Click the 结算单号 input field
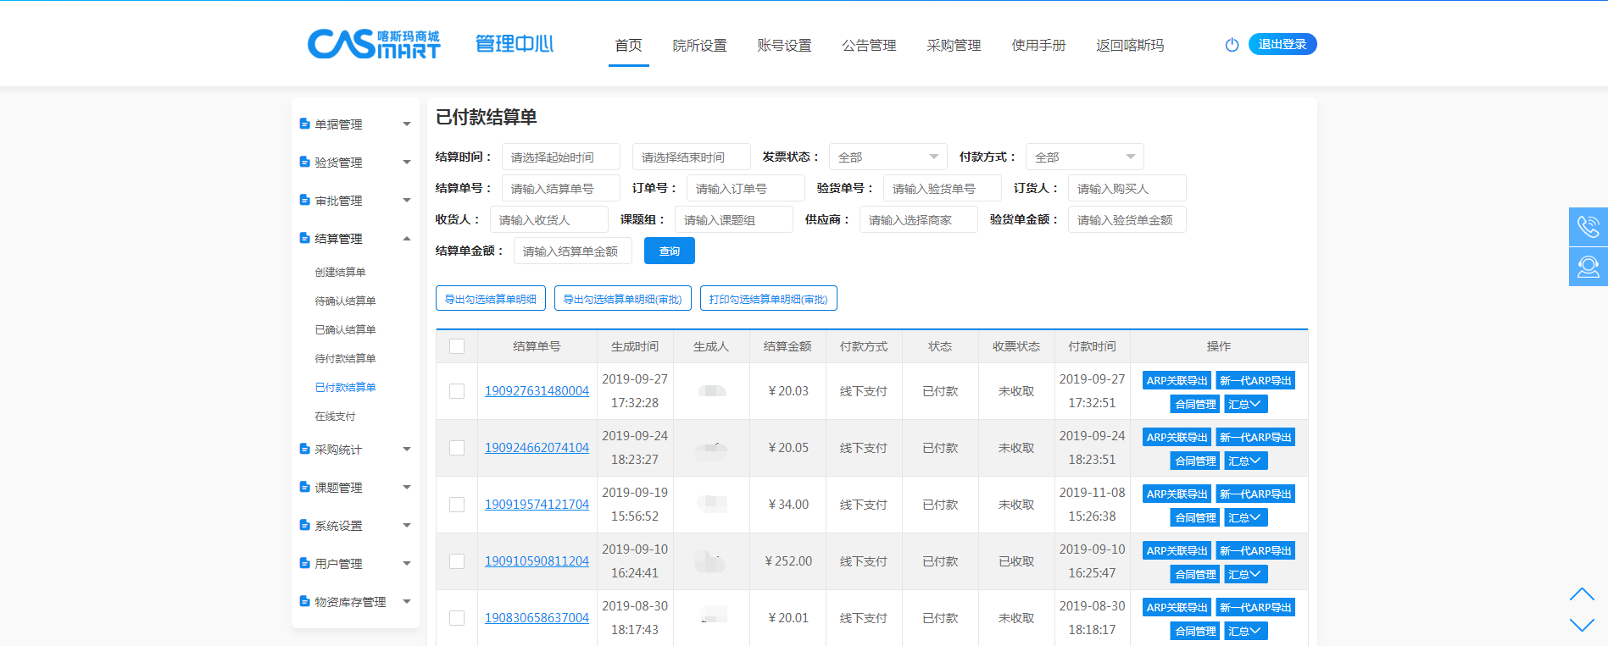 coord(560,189)
